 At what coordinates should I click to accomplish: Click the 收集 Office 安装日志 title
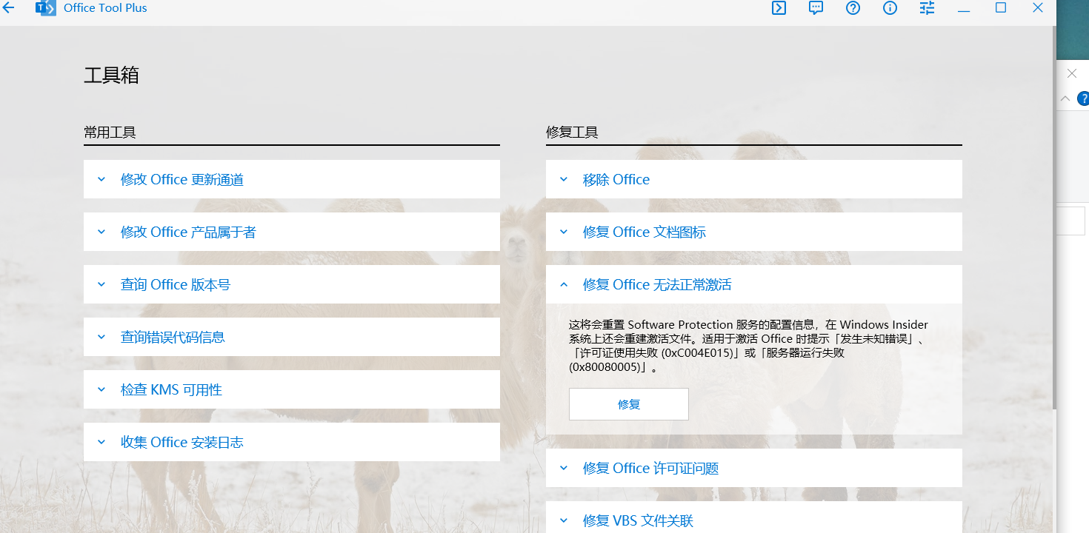point(182,442)
